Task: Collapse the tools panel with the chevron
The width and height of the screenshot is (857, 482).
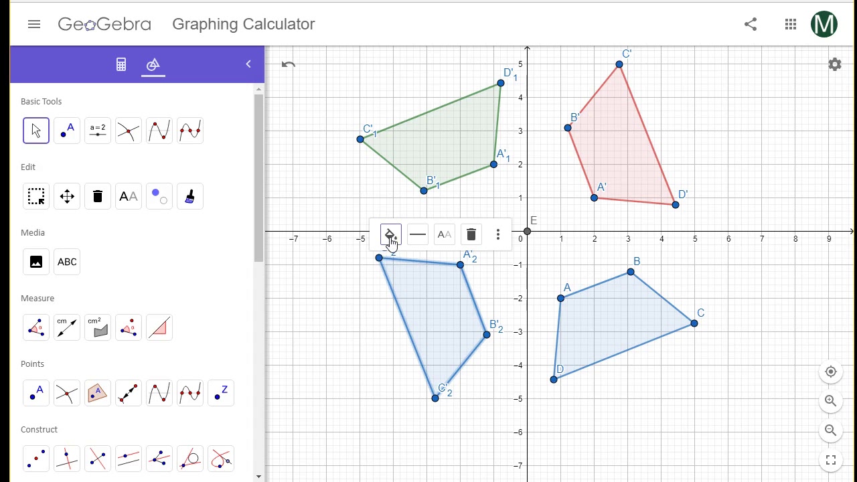Action: click(x=248, y=64)
